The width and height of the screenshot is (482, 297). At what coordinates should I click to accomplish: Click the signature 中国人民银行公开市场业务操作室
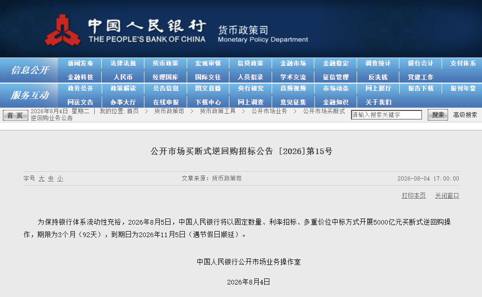click(x=249, y=262)
